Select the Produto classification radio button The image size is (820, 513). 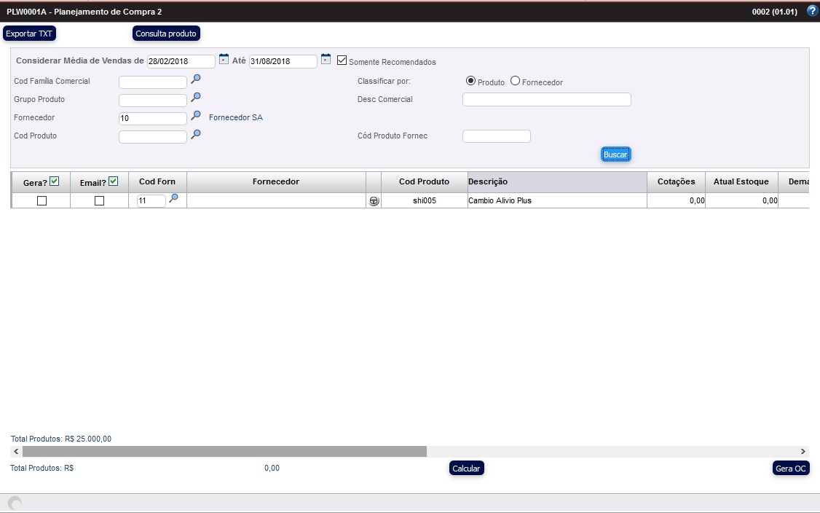[x=472, y=81]
